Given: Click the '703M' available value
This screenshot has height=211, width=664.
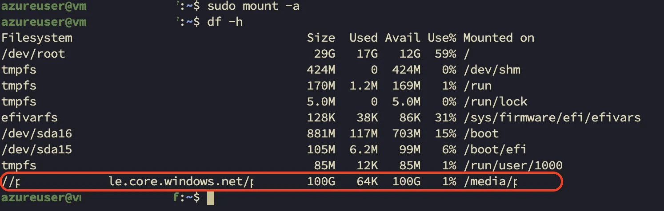Looking at the screenshot, I should click(406, 134).
